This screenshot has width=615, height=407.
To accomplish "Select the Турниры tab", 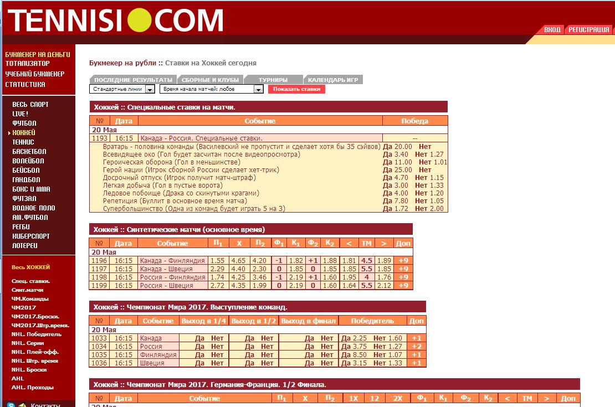I will tap(273, 80).
